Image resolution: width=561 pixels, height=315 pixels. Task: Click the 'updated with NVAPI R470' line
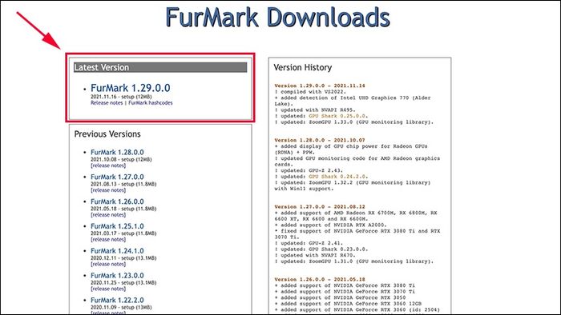[x=315, y=255]
